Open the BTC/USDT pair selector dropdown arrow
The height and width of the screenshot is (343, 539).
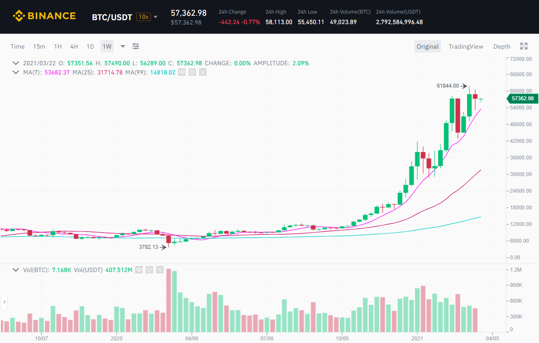pos(155,17)
